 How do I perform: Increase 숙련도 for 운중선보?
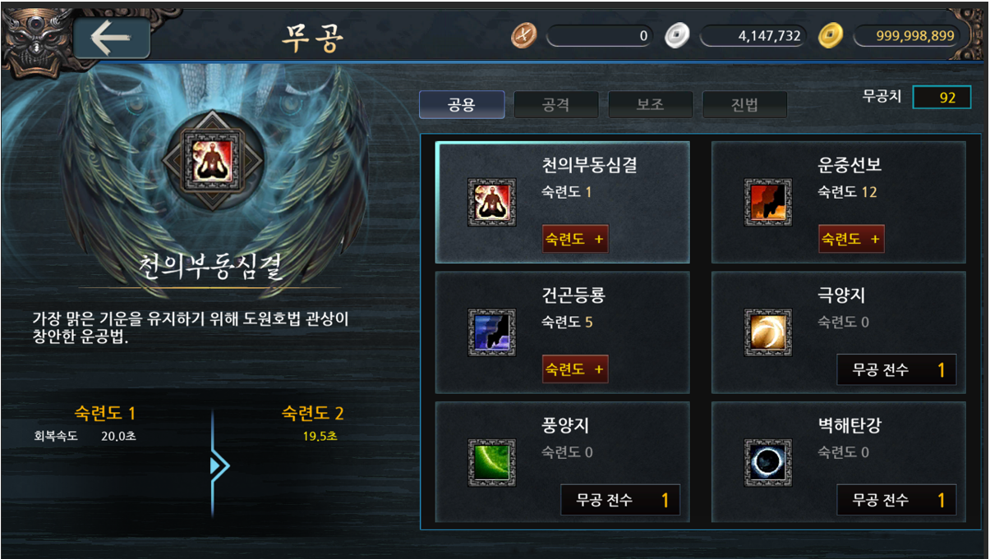pos(851,239)
